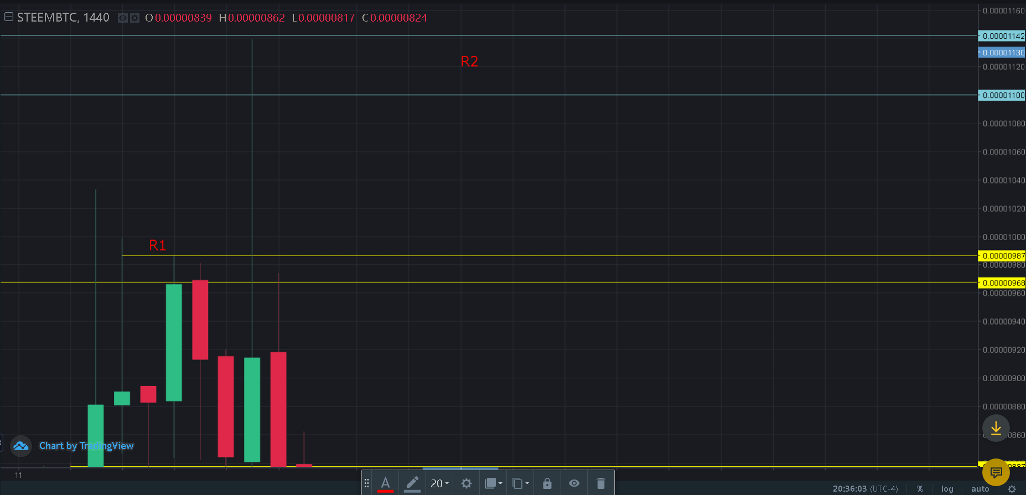Toggle STEEMBTC series visibility eye in legend
The width and height of the screenshot is (1026, 495).
[123, 18]
